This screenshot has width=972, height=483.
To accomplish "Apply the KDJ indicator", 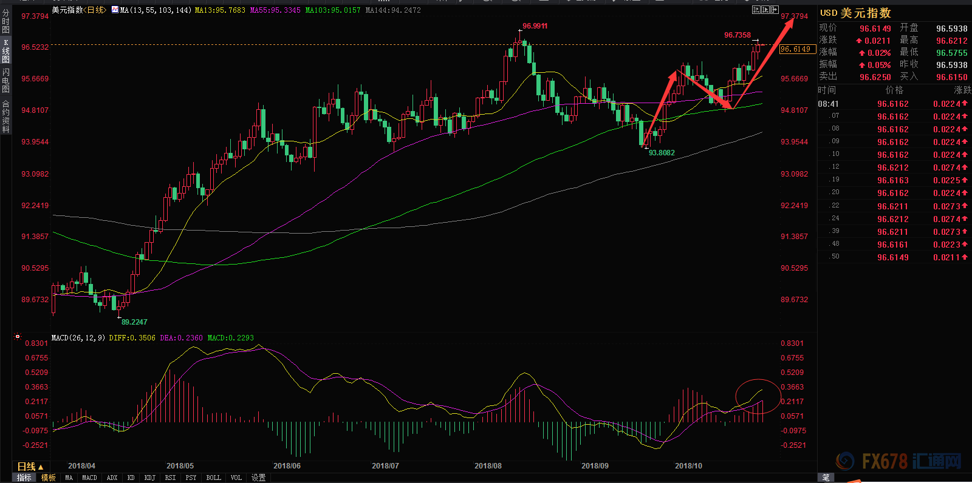I will [149, 478].
